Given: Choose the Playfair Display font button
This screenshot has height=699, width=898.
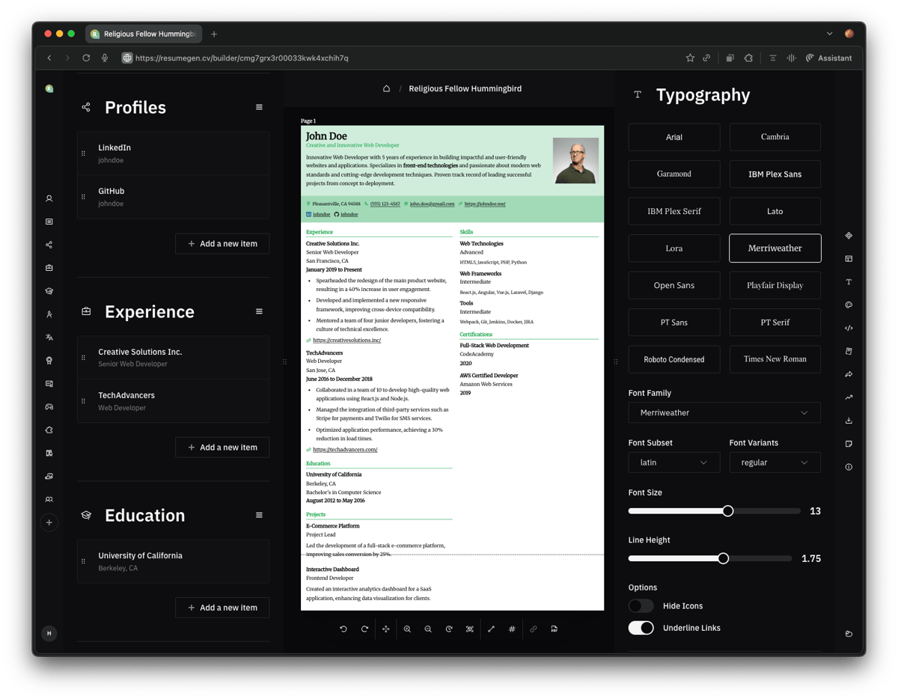Looking at the screenshot, I should (775, 285).
